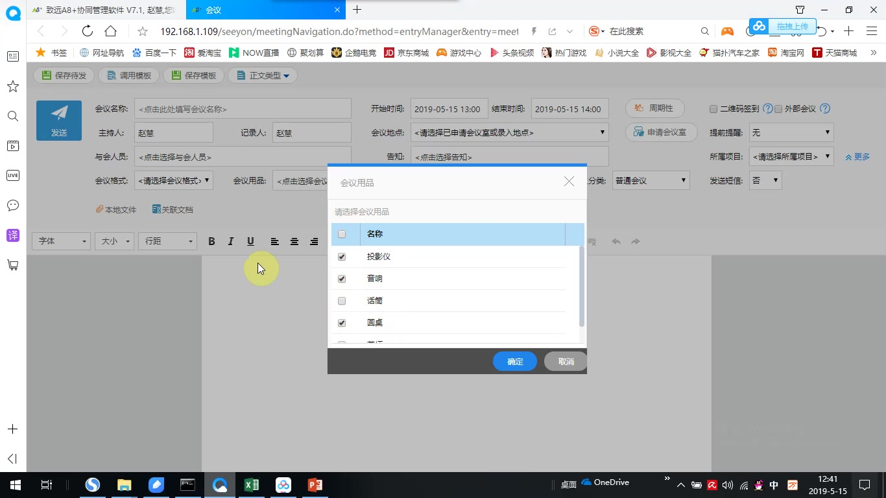
Task: Click the help icon next to 外部会议
Action: (x=825, y=109)
